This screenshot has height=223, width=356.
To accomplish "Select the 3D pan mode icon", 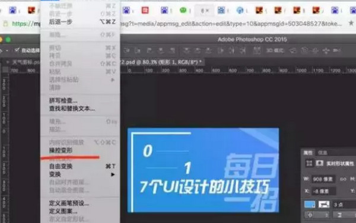I will pyautogui.click(x=316, y=50).
